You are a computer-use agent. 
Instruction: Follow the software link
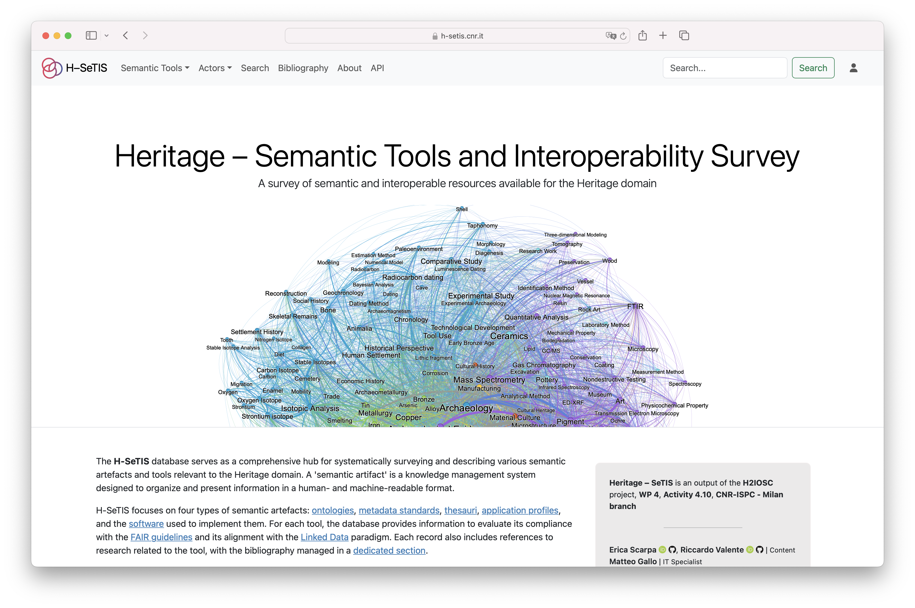coord(146,523)
